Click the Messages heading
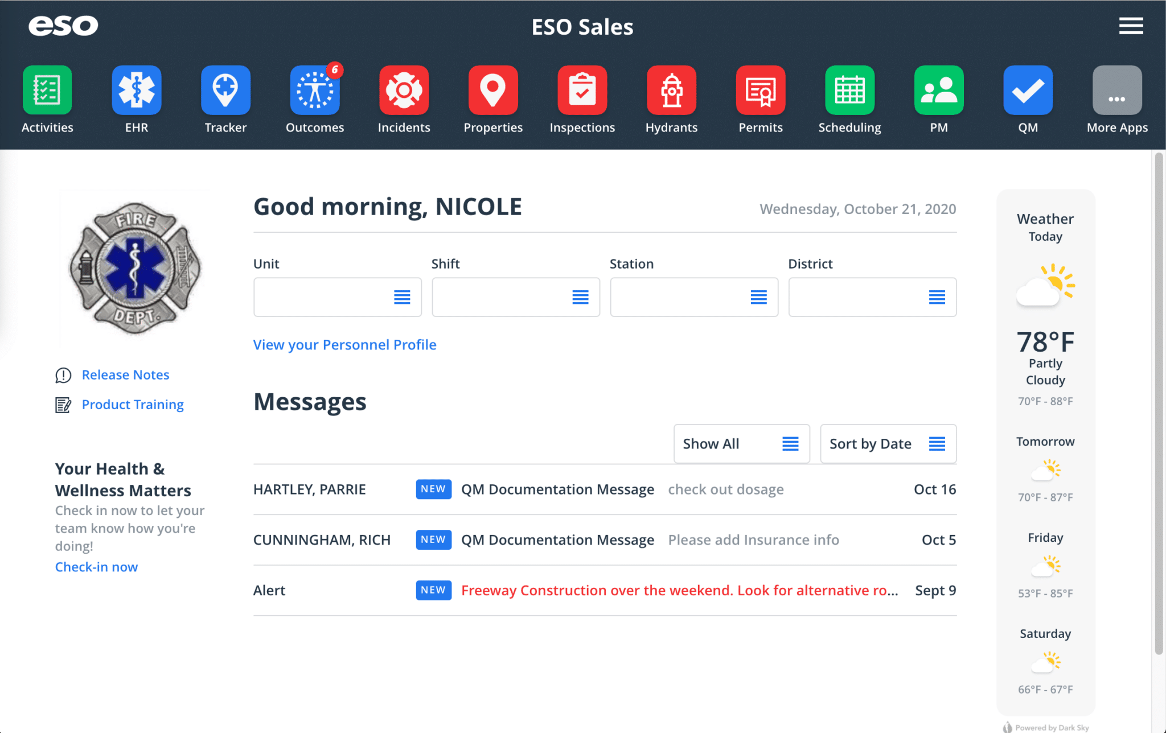The width and height of the screenshot is (1166, 733). pos(310,402)
